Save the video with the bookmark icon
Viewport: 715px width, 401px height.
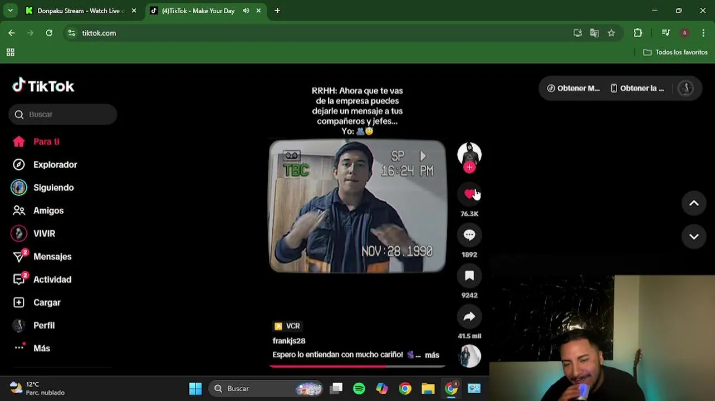point(469,276)
